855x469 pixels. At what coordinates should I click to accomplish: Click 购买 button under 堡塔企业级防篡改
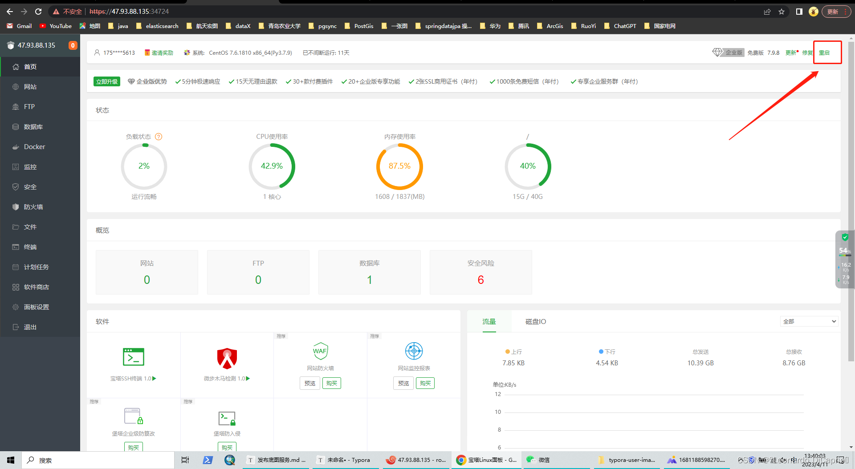tap(134, 447)
